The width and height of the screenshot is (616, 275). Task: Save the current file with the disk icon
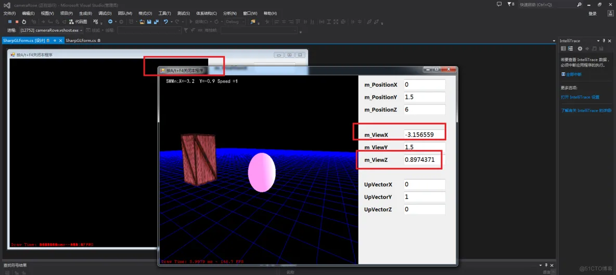(x=149, y=22)
